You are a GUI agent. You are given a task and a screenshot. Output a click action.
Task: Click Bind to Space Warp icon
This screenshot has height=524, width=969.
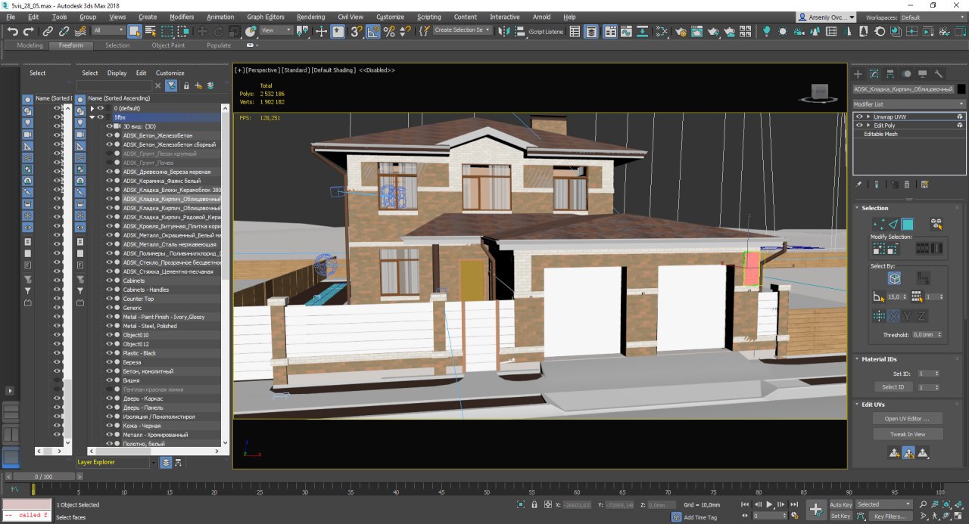(80, 31)
